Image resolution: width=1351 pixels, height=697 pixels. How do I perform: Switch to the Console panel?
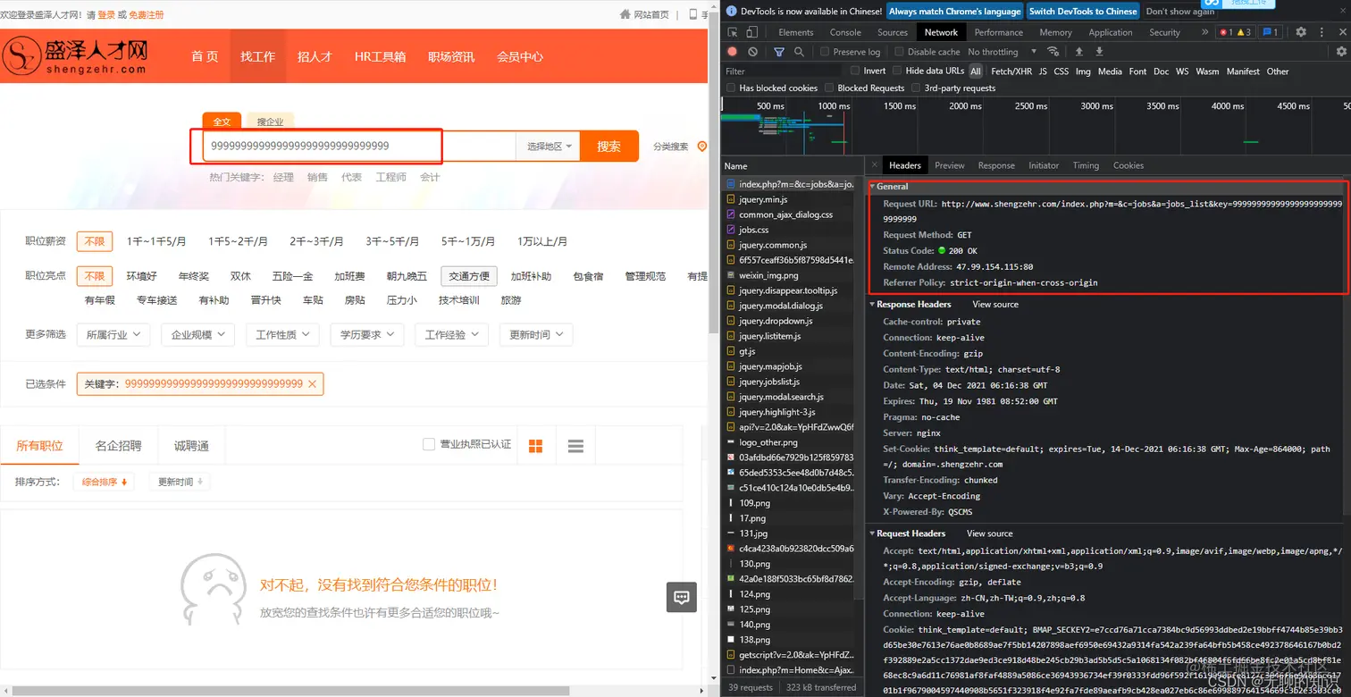[844, 32]
